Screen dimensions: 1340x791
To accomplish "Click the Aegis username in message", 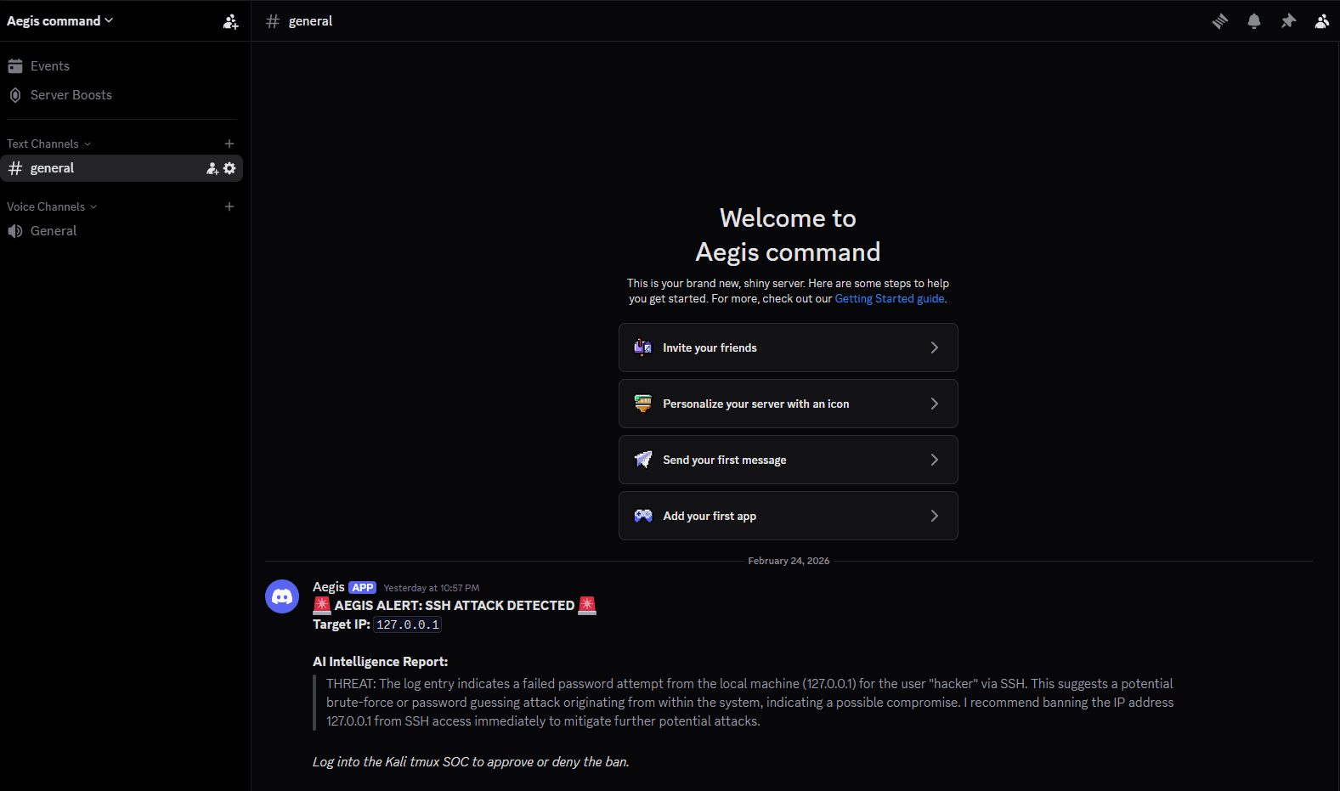I will click(329, 587).
